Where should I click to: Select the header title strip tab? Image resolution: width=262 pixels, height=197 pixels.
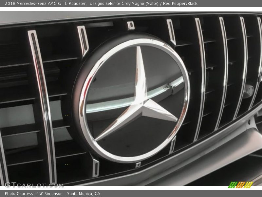[x=131, y=4]
